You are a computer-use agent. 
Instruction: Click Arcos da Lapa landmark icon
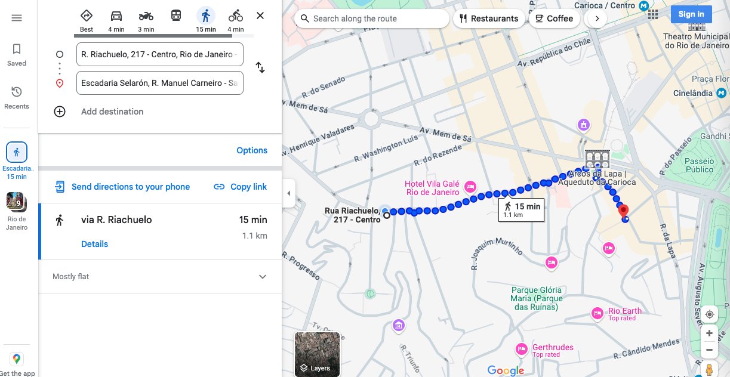(597, 159)
